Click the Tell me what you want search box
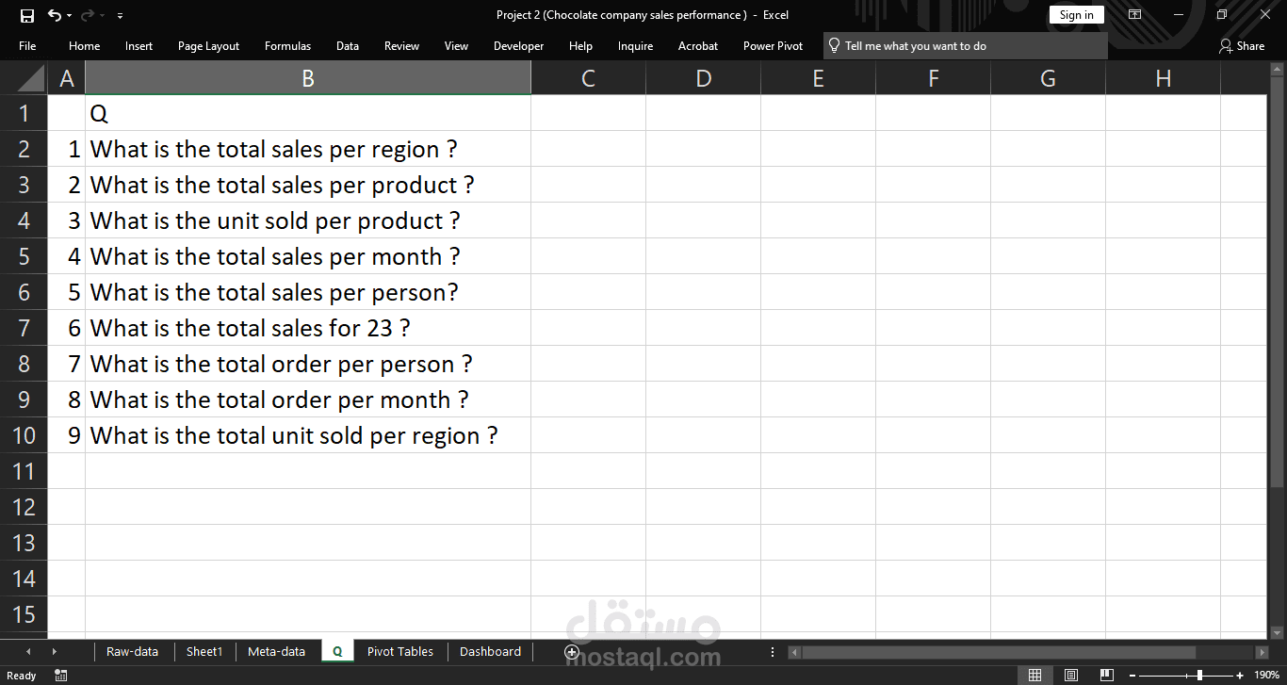The image size is (1287, 685). (966, 45)
